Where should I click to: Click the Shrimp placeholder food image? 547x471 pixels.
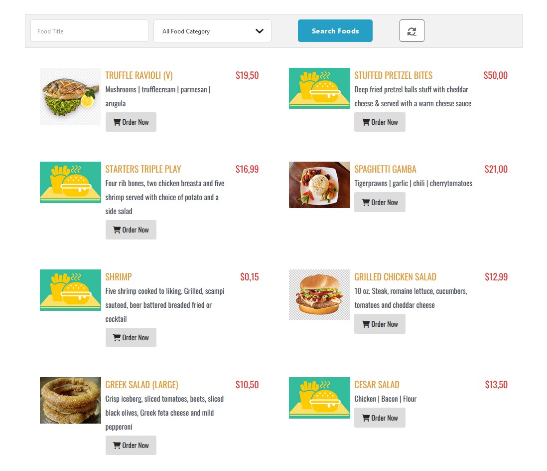click(70, 290)
